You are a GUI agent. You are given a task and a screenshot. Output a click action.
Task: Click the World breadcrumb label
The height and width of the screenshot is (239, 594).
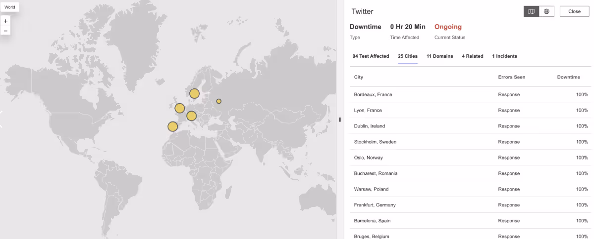point(10,7)
